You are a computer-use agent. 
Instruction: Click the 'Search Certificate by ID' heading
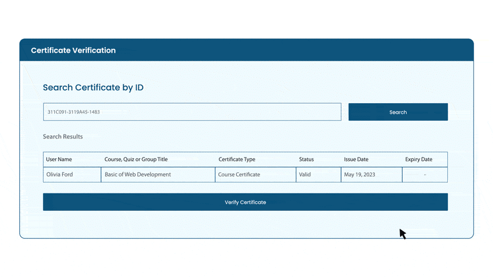(x=93, y=87)
